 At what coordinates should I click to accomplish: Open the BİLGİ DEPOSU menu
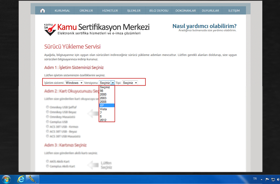[x=159, y=10]
